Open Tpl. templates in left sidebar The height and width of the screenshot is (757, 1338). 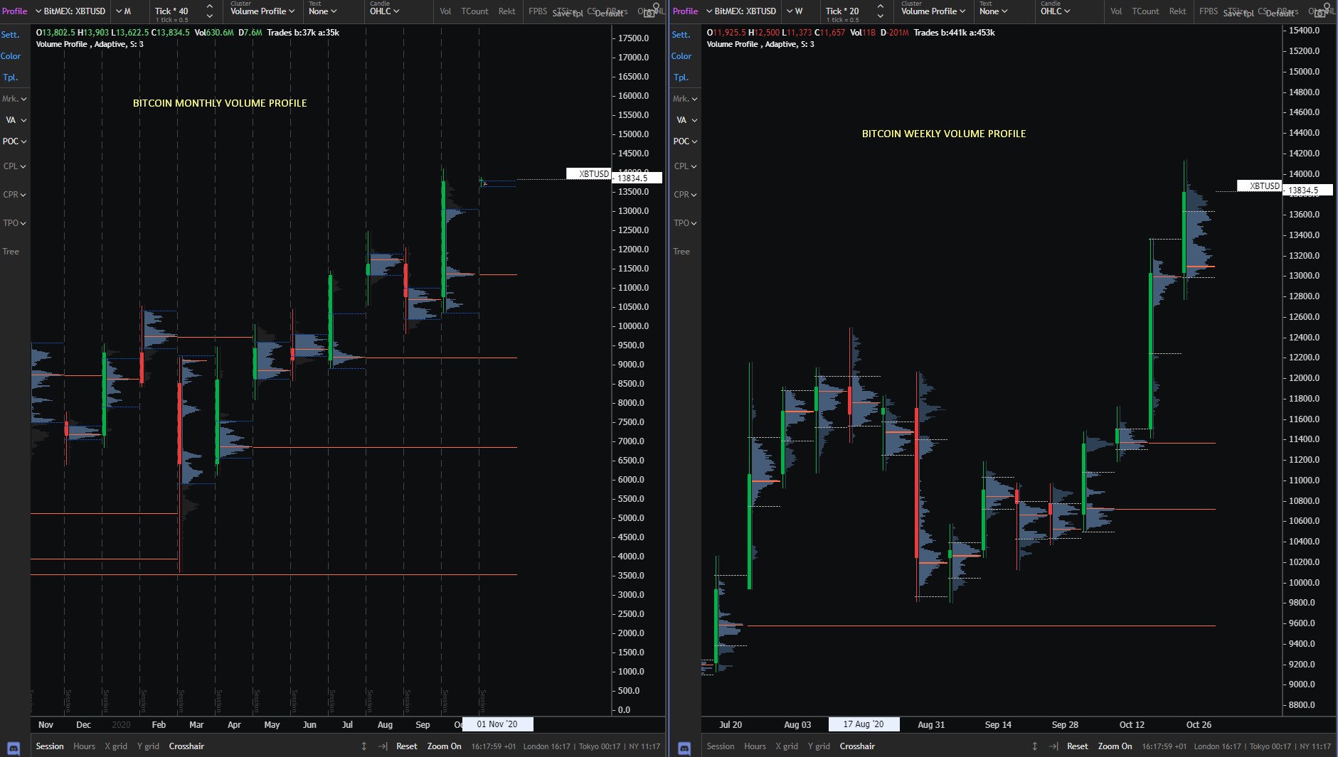pos(10,77)
